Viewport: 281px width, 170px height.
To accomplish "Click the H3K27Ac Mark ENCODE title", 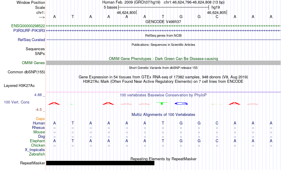I will [x=163, y=82].
